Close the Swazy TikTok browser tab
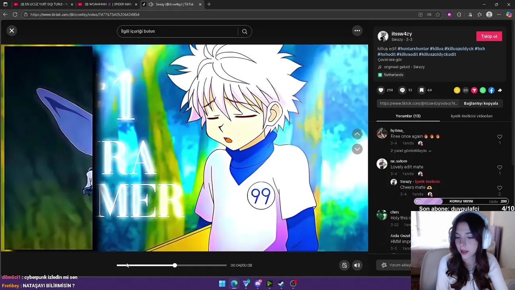The height and width of the screenshot is (290, 515). click(x=200, y=4)
